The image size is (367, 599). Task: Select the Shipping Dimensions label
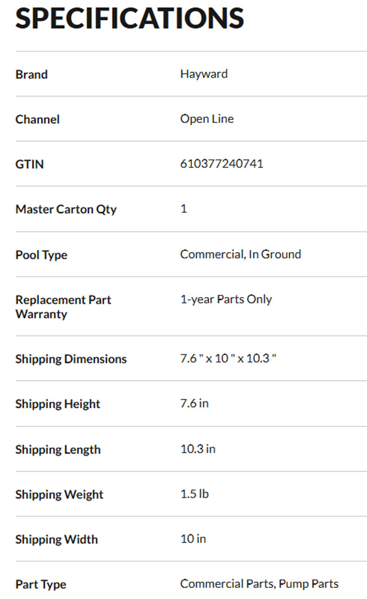(x=71, y=359)
